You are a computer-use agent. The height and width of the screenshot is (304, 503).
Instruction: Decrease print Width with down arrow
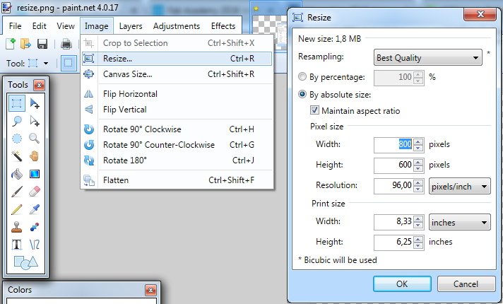coord(418,225)
